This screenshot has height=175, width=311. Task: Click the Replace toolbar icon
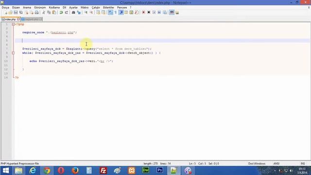tap(79, 13)
